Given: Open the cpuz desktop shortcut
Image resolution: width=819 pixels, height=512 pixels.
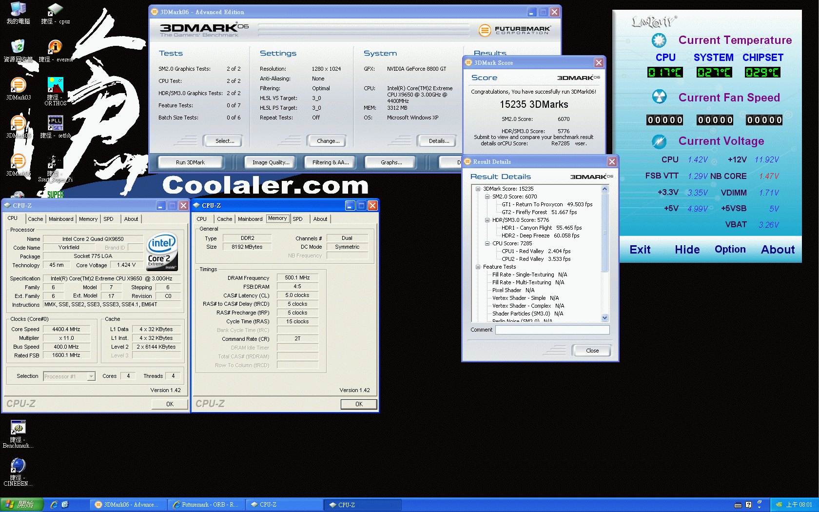Looking at the screenshot, I should coord(55,14).
